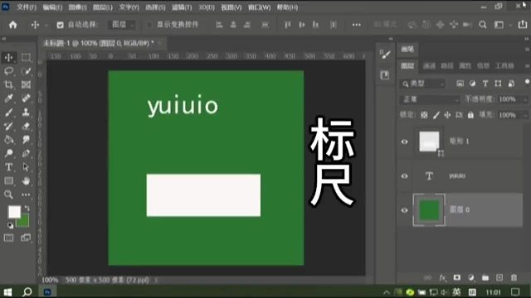This screenshot has width=531, height=298.
Task: Click the green background color swatch
Action: pos(24,223)
